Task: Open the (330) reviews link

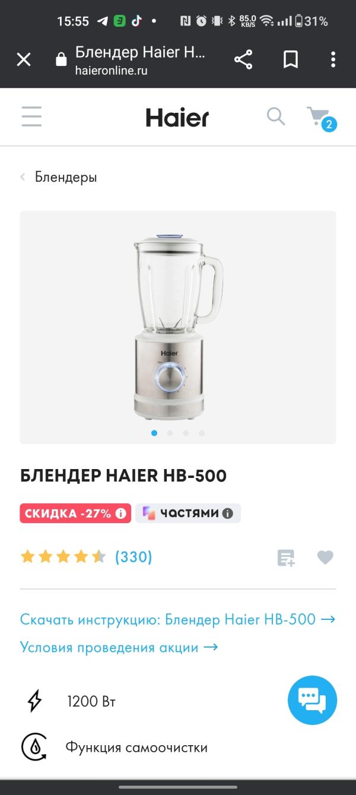Action: (x=133, y=557)
